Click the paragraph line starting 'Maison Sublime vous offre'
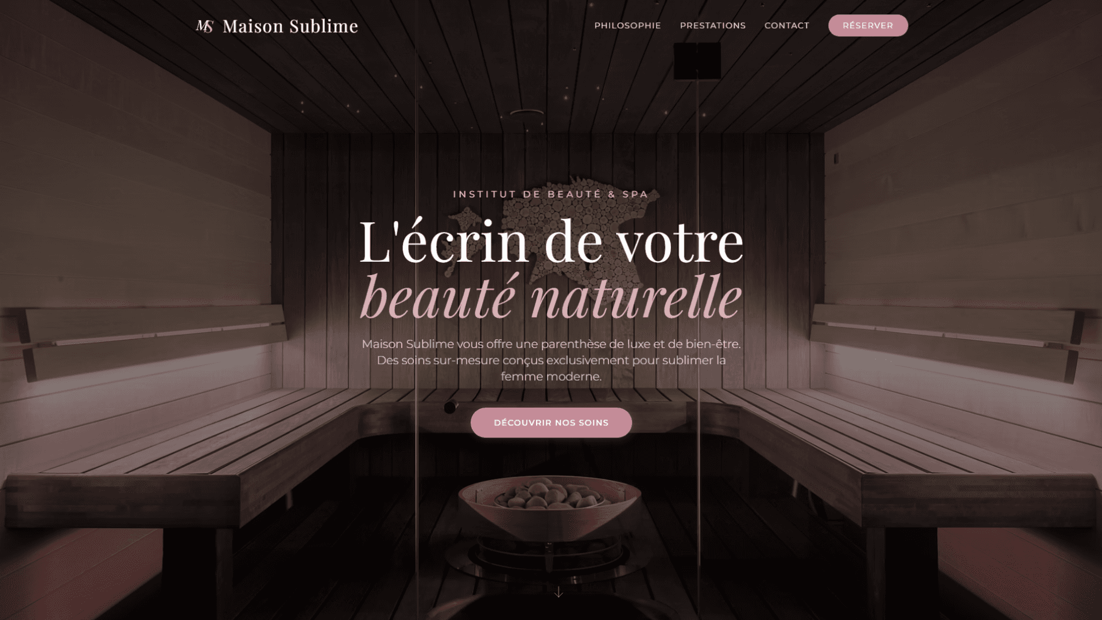Image resolution: width=1102 pixels, height=620 pixels. tap(551, 344)
